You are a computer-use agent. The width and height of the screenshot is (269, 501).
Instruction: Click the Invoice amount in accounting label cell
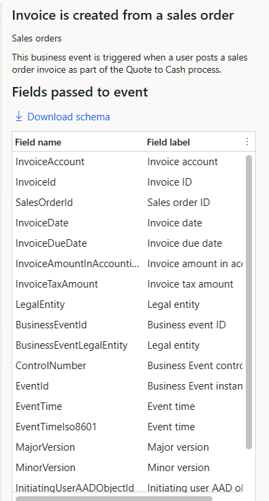[195, 264]
